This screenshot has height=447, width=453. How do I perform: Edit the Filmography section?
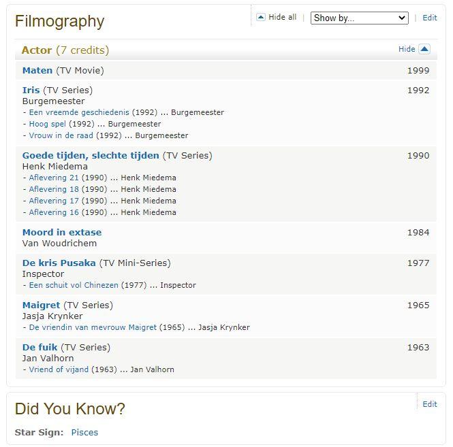click(430, 18)
